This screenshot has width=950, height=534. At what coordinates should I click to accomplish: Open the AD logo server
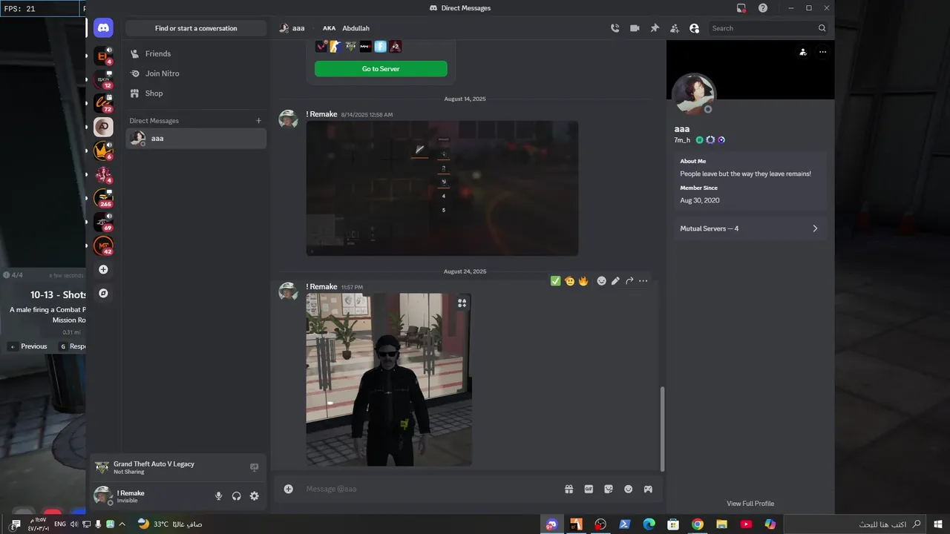coord(103,127)
